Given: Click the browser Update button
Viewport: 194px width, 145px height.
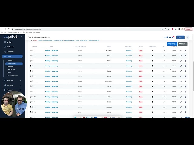Looking at the screenshot, I should 189,29.
